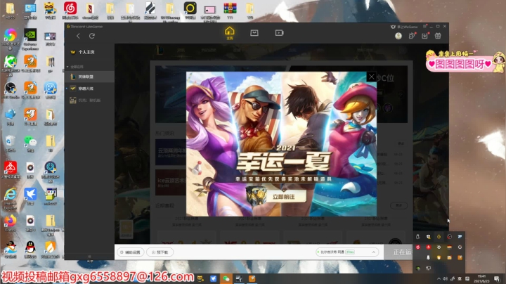Open the OBS Studio desktop shortcut
This screenshot has height=284, width=506.
tap(11, 90)
